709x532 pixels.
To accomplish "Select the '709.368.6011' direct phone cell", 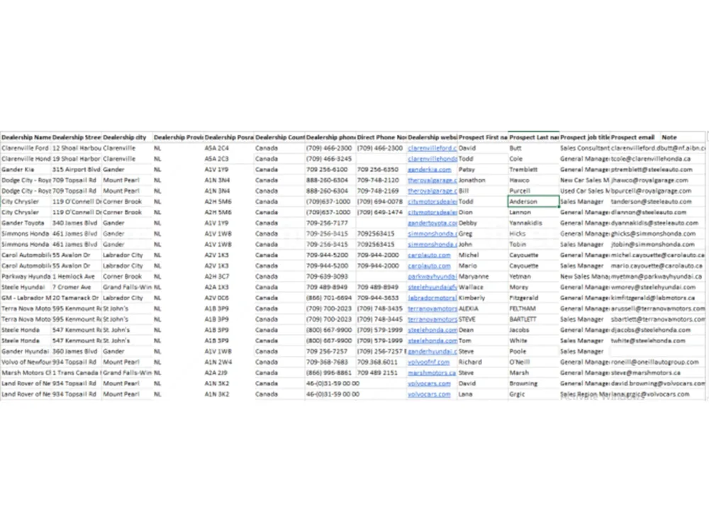I will [x=381, y=362].
